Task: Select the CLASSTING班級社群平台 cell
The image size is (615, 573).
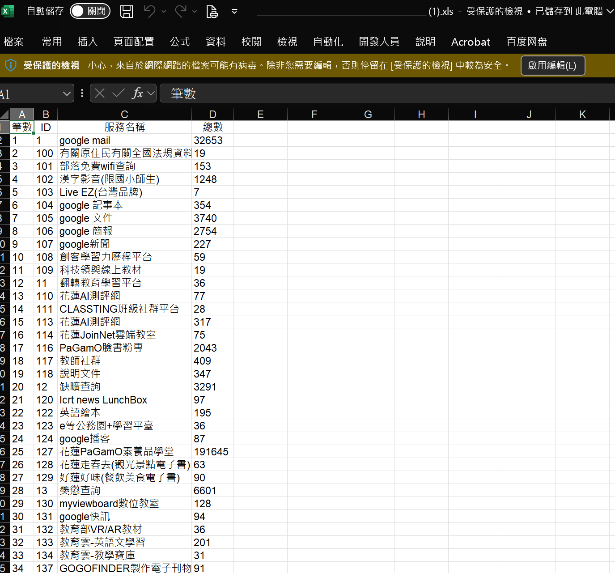Action: tap(124, 309)
